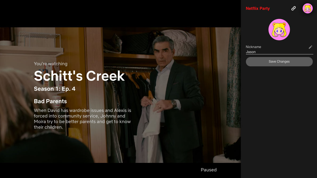
Task: Click the episode description about David's wardrobe
Action: pyautogui.click(x=83, y=119)
